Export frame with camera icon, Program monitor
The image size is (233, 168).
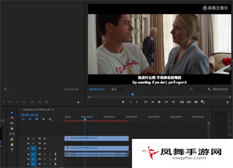(x=196, y=102)
